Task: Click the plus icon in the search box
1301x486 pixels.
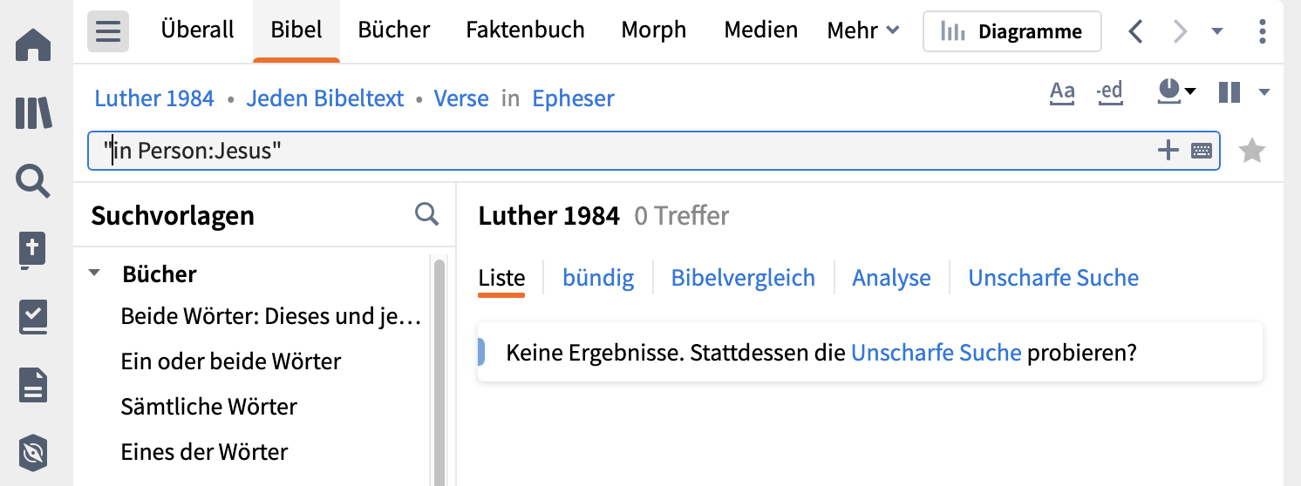Action: [1168, 151]
